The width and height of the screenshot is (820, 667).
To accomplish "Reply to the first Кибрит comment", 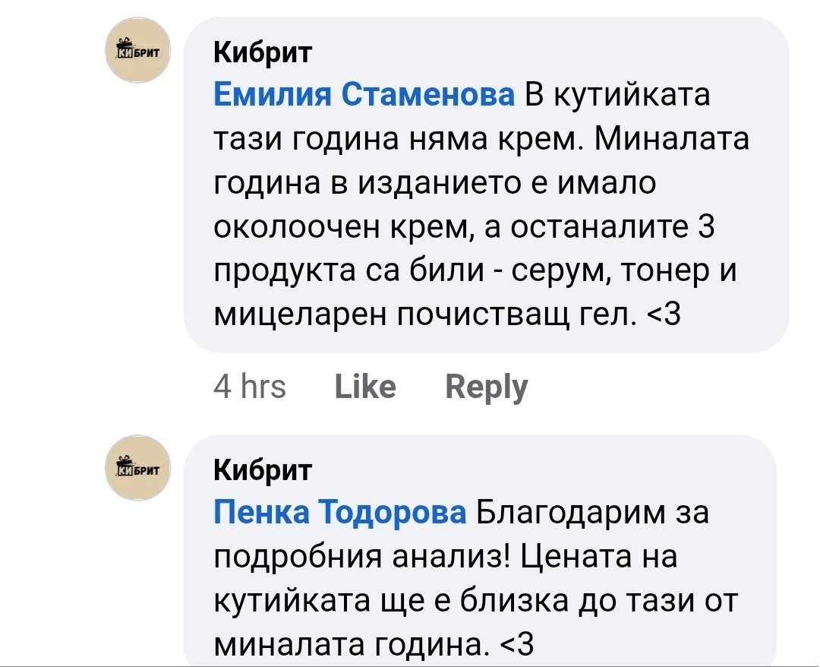I will pos(486,387).
